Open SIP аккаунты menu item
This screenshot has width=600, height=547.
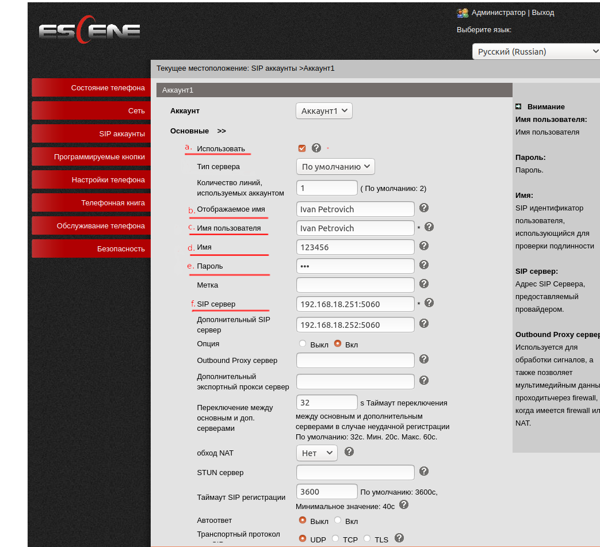91,133
